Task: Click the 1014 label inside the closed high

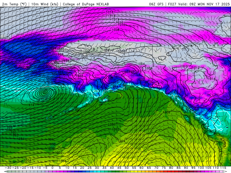Action: click(x=211, y=79)
